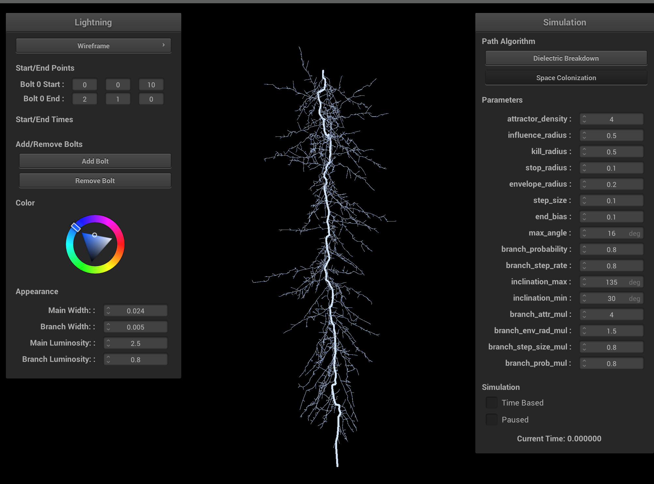Click the Add Bolt button
Screen dimensions: 654x484
[95, 161]
